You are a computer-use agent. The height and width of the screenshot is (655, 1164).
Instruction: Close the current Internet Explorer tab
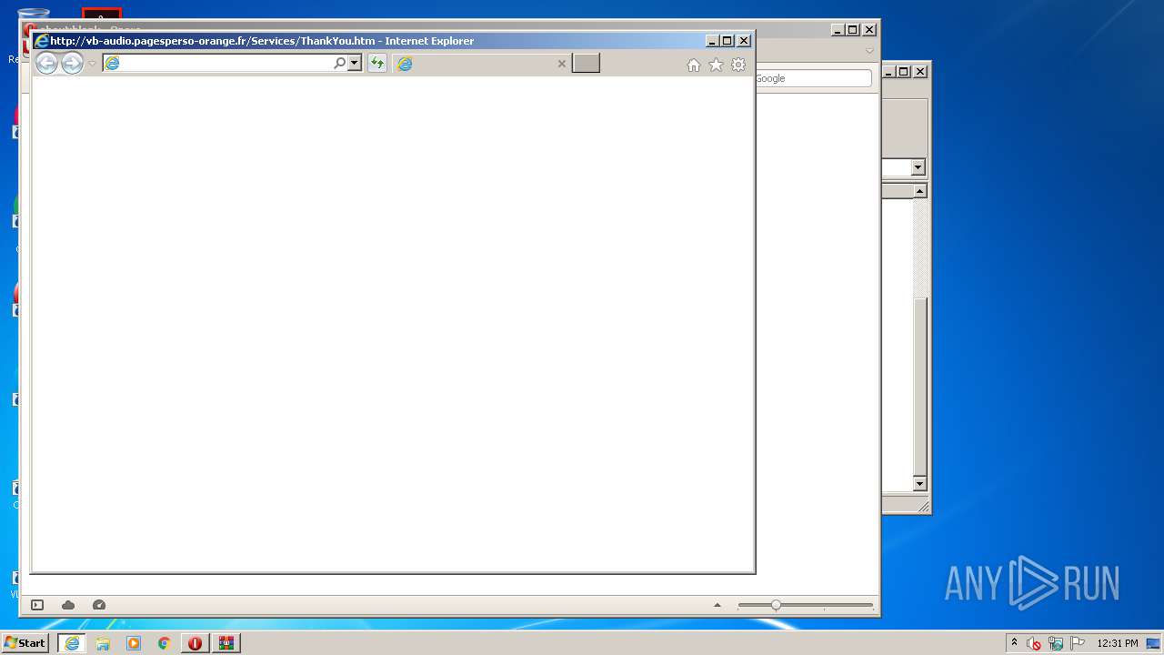pyautogui.click(x=562, y=64)
